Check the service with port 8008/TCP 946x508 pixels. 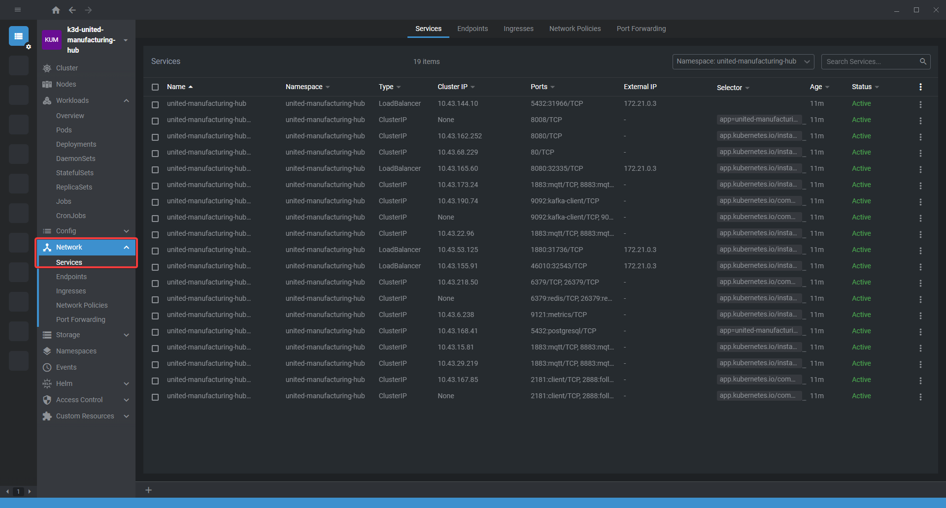point(155,121)
